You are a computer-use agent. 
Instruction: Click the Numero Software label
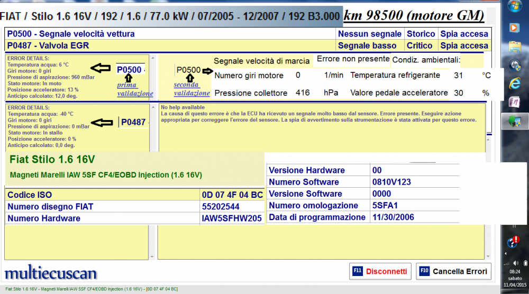pyautogui.click(x=304, y=182)
